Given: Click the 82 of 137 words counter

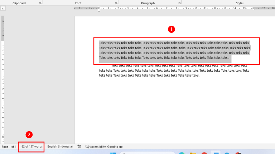Looking at the screenshot, I should [32, 147].
